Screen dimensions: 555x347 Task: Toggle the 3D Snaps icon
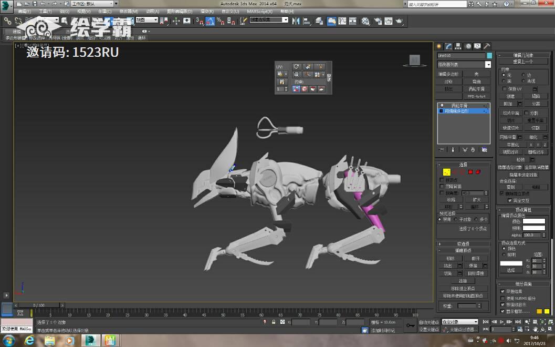click(200, 21)
